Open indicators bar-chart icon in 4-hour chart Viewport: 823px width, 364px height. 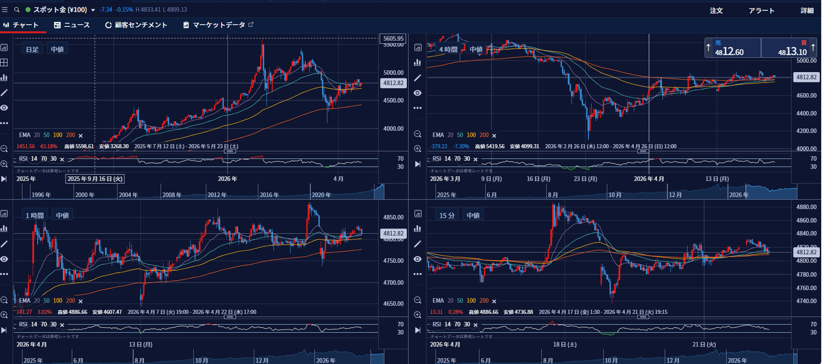tap(418, 62)
